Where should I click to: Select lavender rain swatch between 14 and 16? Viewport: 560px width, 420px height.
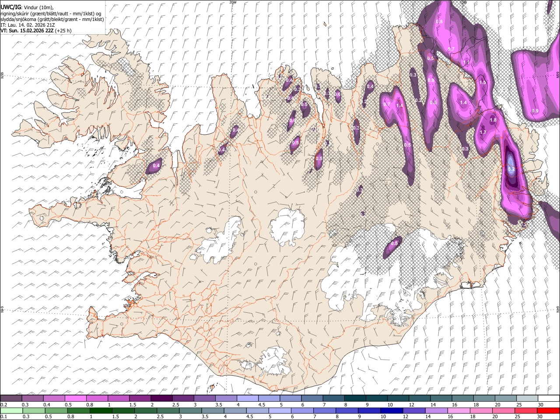click(436, 410)
